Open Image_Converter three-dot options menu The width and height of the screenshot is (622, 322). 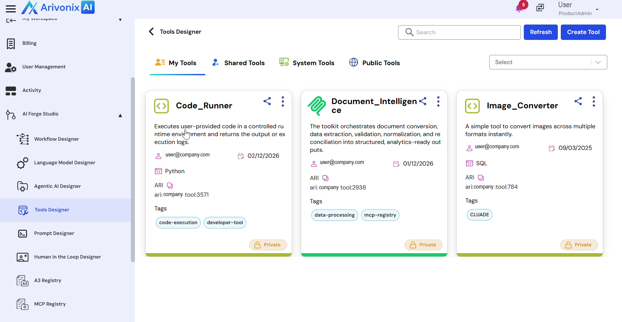[594, 101]
